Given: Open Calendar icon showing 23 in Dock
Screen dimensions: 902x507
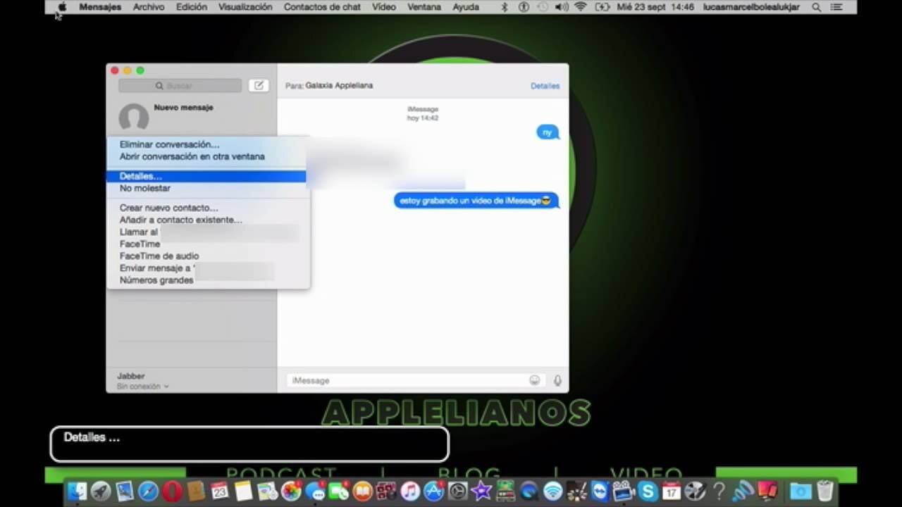Looking at the screenshot, I should (220, 492).
